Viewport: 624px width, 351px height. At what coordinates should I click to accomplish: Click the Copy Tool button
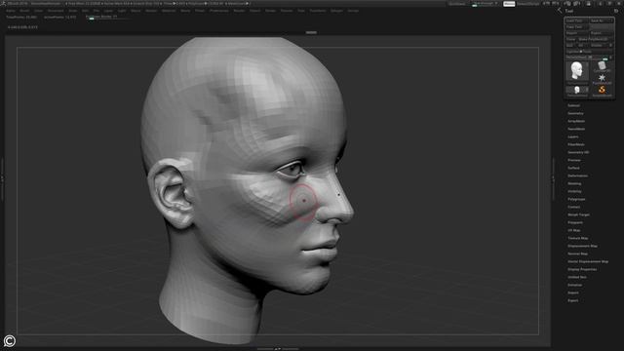tap(576, 27)
